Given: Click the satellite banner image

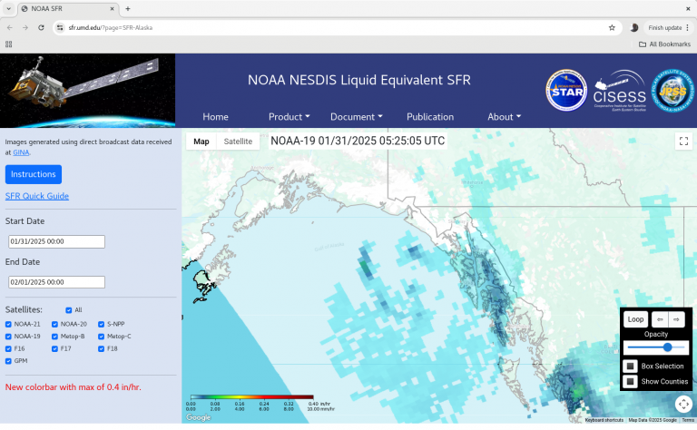Looking at the screenshot, I should click(x=87, y=91).
